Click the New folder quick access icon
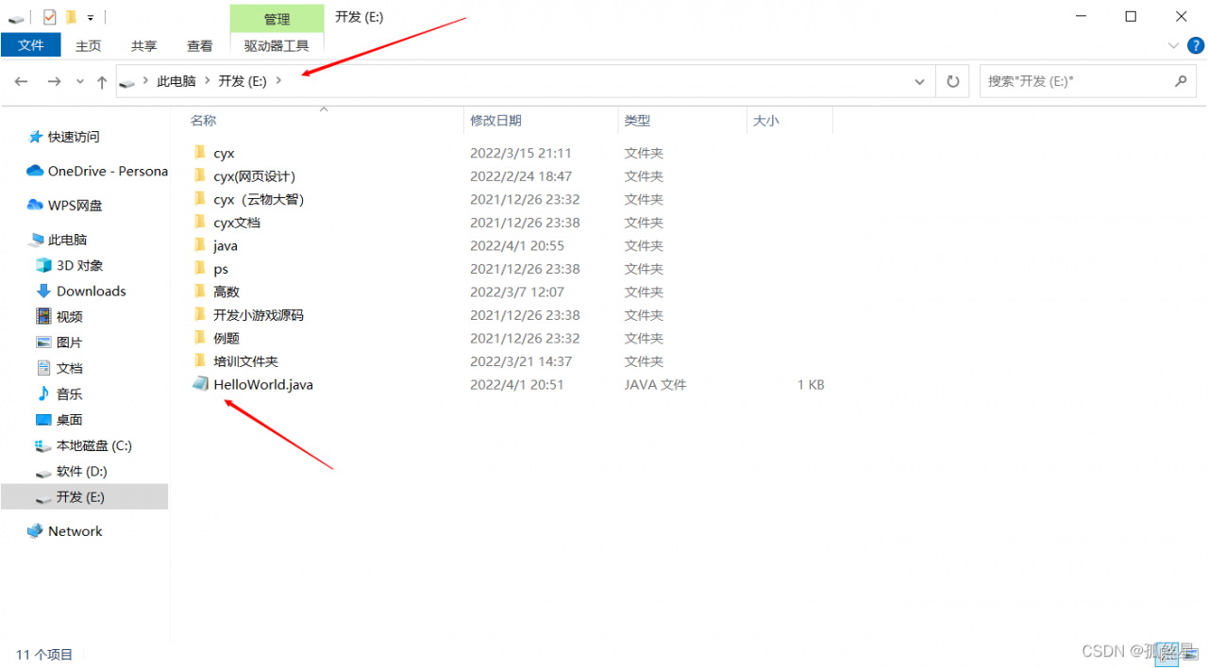The width and height of the screenshot is (1208, 668). (71, 17)
